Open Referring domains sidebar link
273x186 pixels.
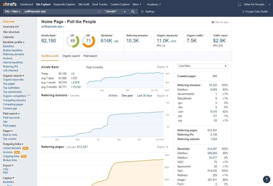click(13, 54)
